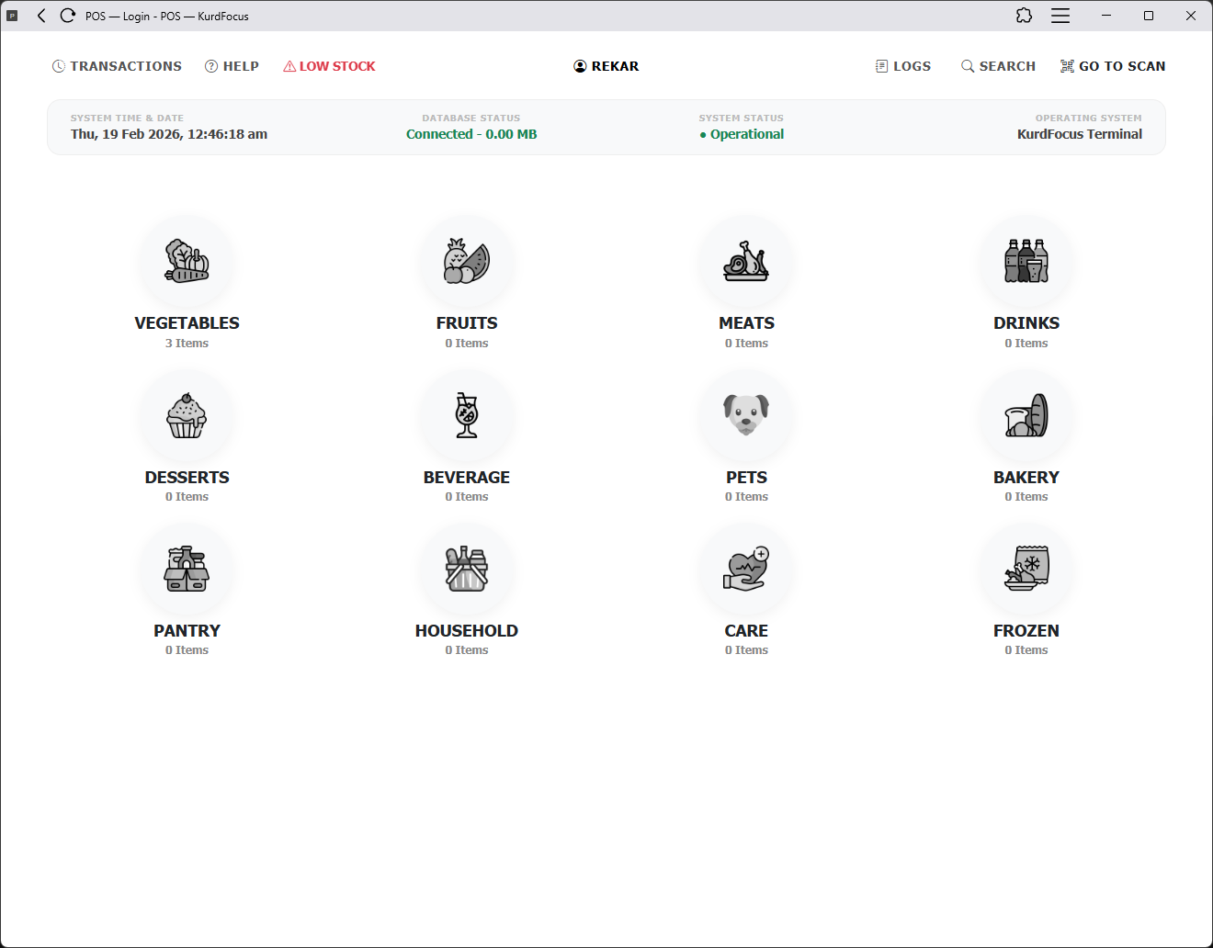Open the Pantry box icon
Viewport: 1213px width, 948px height.
point(187,570)
